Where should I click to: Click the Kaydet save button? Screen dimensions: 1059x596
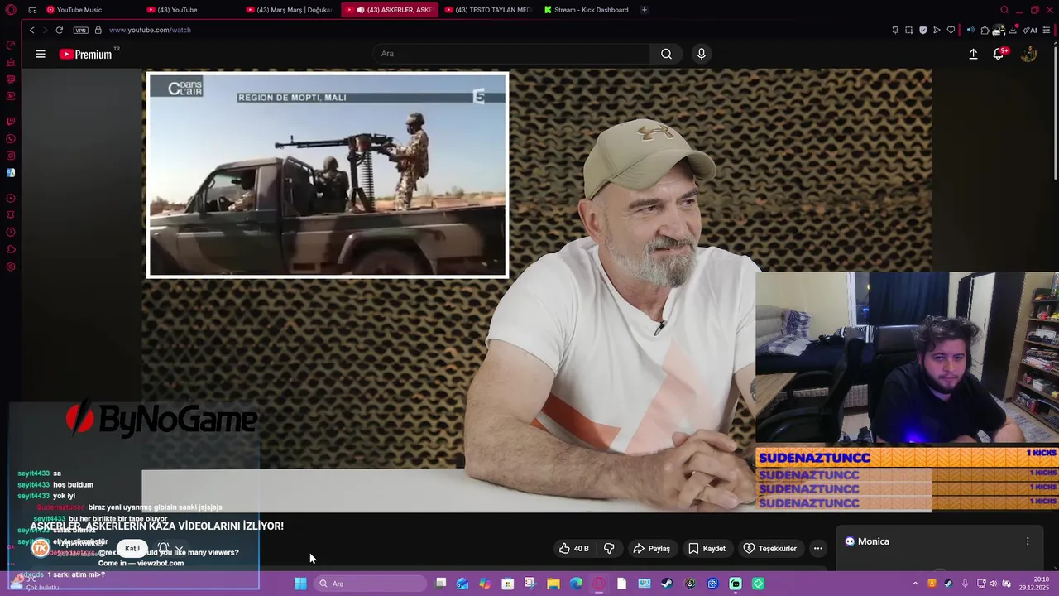click(707, 548)
